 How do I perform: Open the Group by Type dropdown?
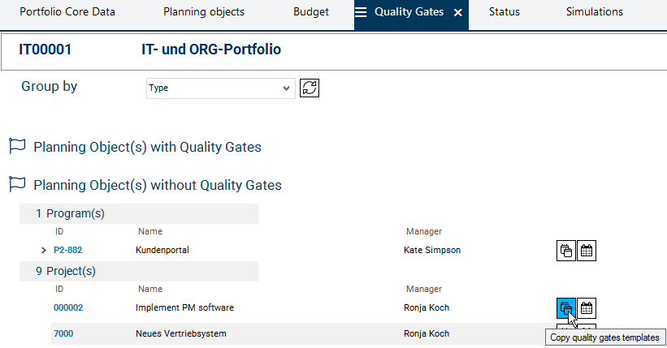(x=220, y=88)
